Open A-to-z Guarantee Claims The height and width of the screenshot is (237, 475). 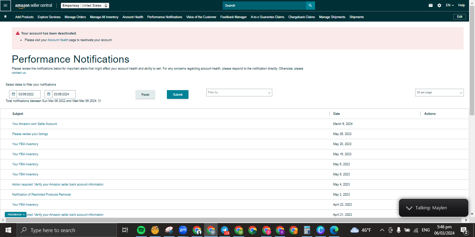267,17
